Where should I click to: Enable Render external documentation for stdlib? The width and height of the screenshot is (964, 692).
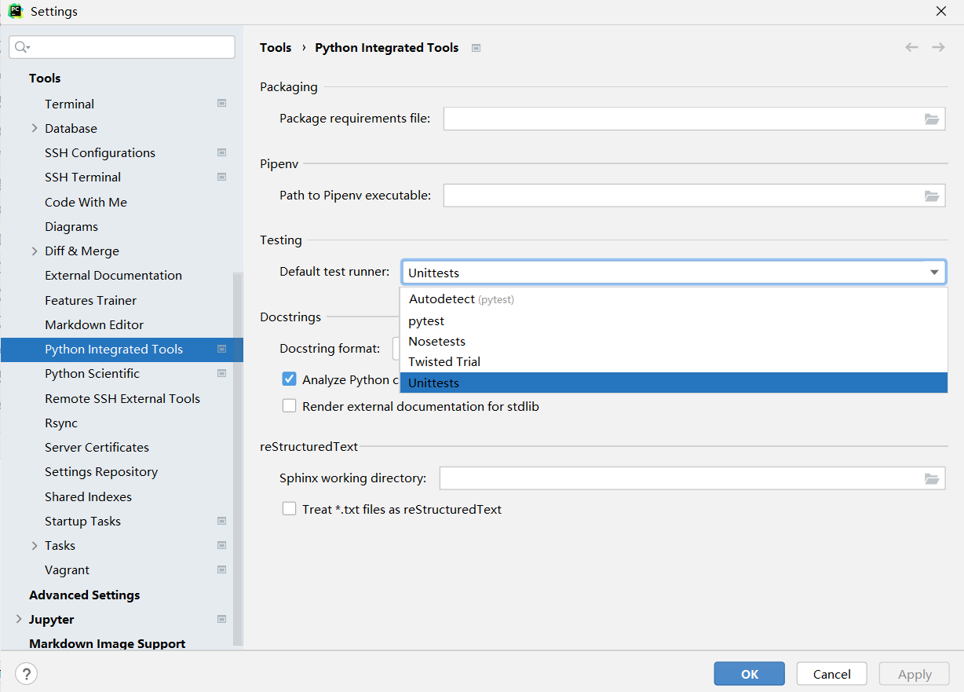tap(290, 406)
